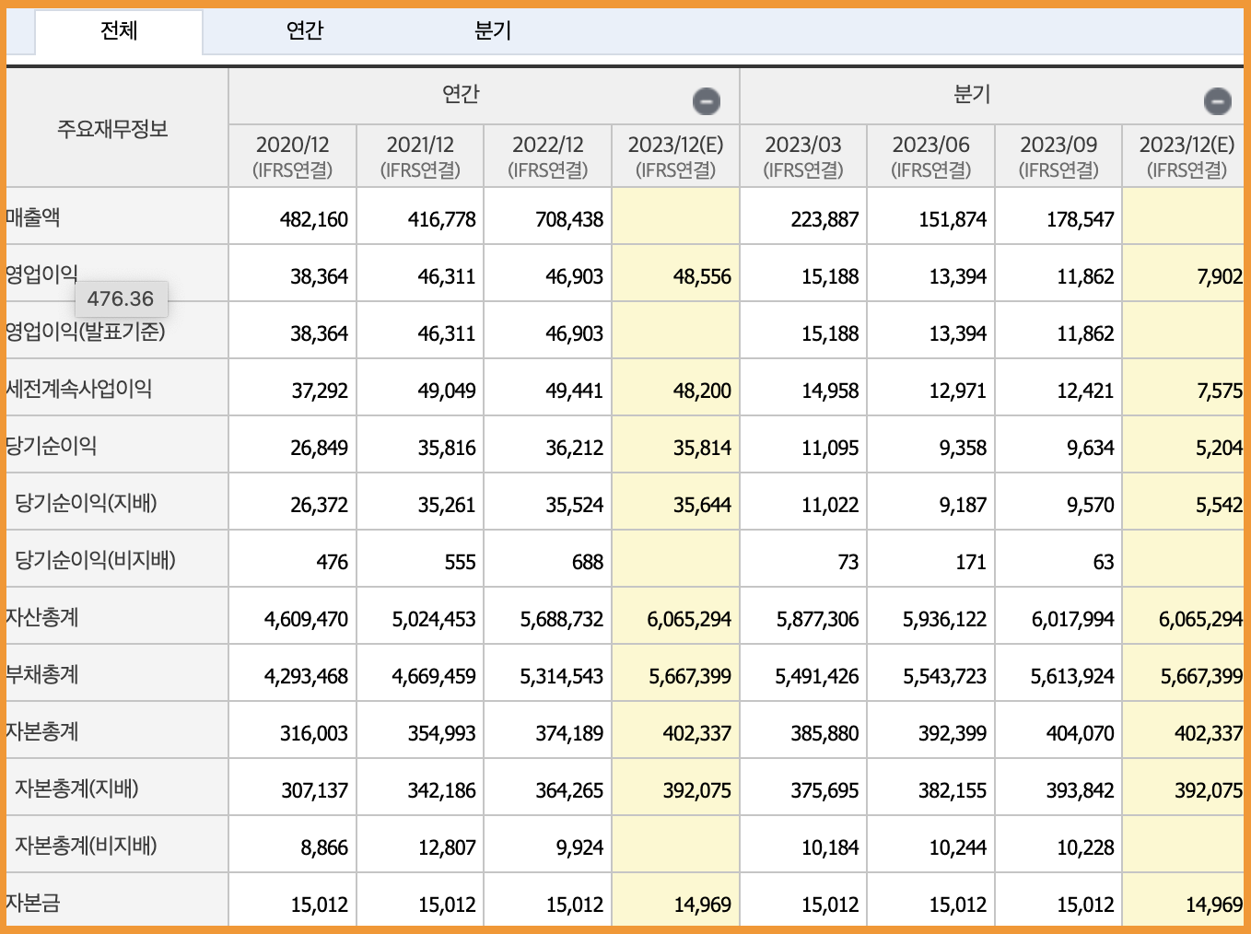
Task: Click the 자산총계 row label
Action: tap(42, 617)
